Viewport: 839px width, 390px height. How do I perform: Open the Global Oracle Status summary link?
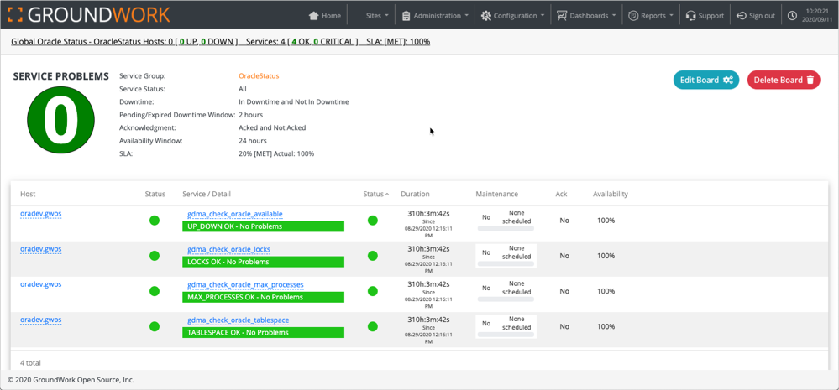pyautogui.click(x=220, y=41)
